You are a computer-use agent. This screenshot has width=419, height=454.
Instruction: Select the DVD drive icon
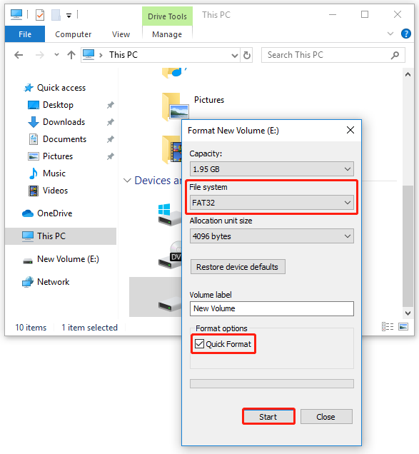click(x=171, y=256)
